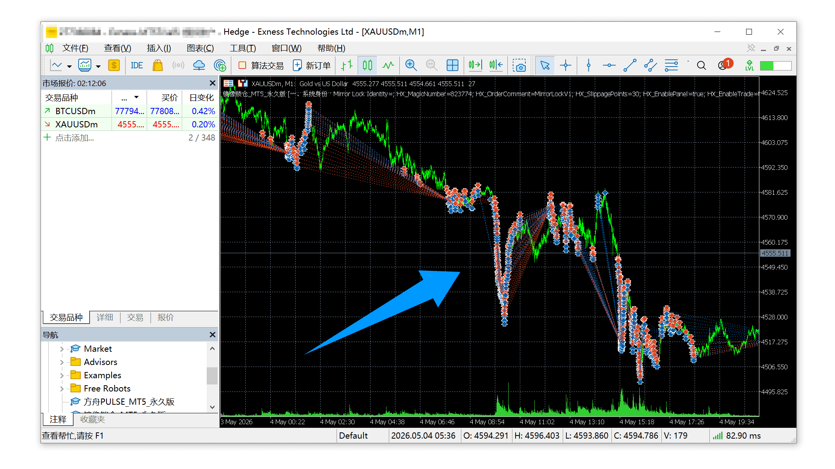Select the BTCUSDm row
835x469 pixels.
pyautogui.click(x=129, y=111)
